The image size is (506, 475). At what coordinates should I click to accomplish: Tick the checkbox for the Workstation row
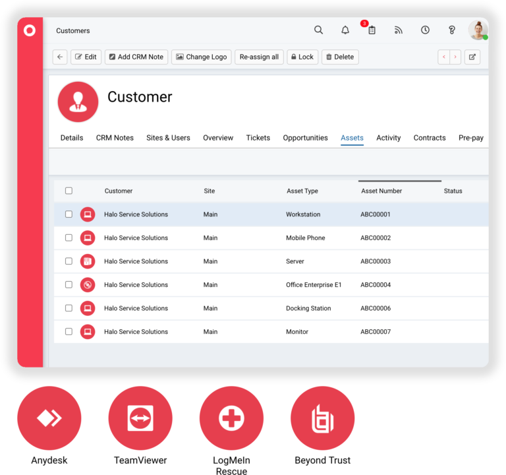pyautogui.click(x=69, y=214)
